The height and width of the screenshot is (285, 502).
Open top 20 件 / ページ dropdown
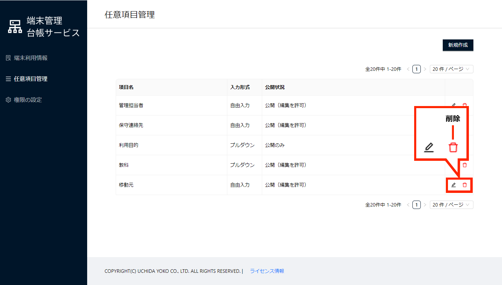pos(451,69)
